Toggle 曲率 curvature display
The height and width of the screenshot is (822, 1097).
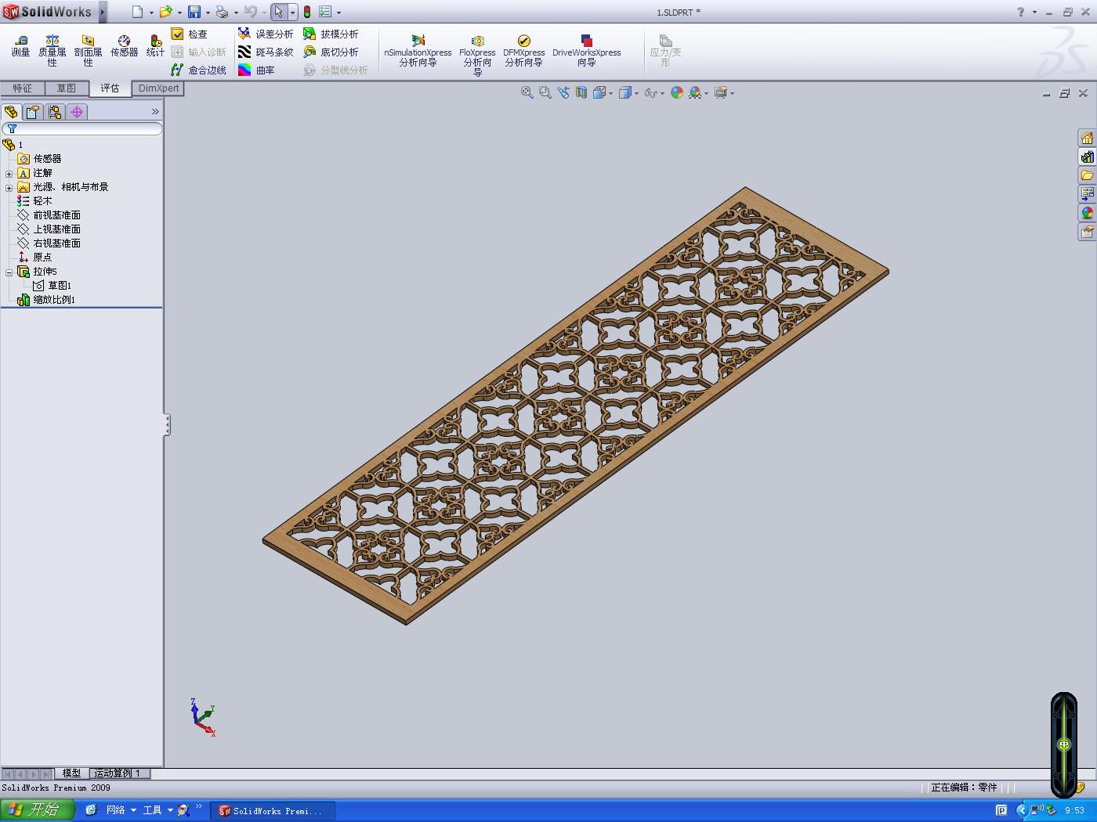(256, 70)
